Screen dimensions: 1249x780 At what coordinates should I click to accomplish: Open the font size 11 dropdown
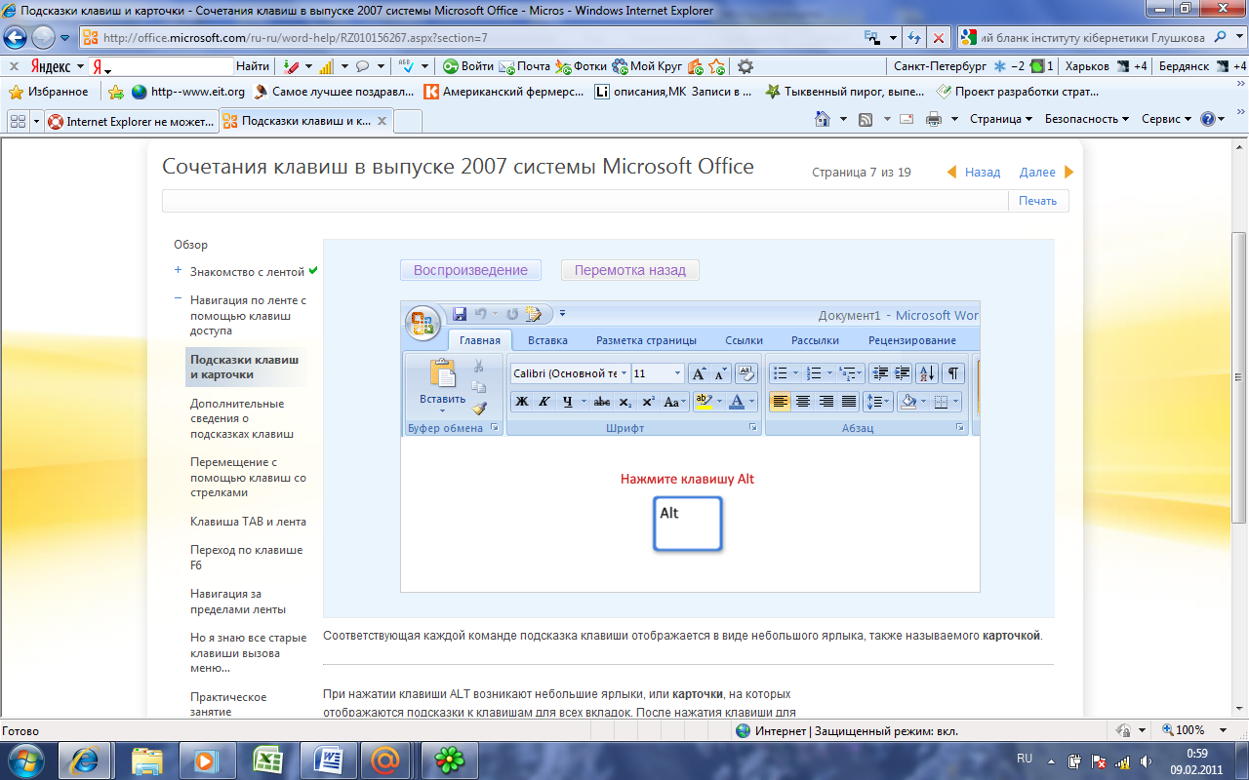(x=678, y=373)
